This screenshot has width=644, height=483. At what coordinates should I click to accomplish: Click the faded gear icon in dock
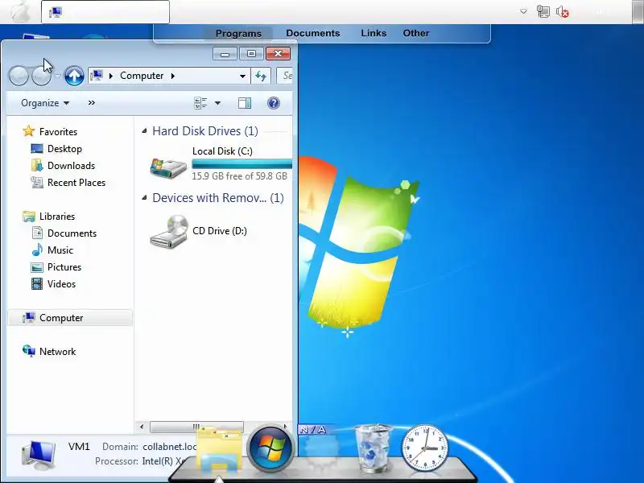click(323, 451)
